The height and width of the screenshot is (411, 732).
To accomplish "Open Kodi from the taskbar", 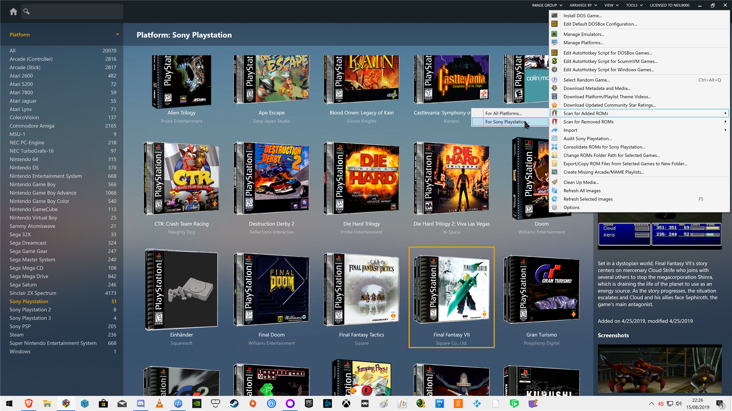I will coord(477,403).
